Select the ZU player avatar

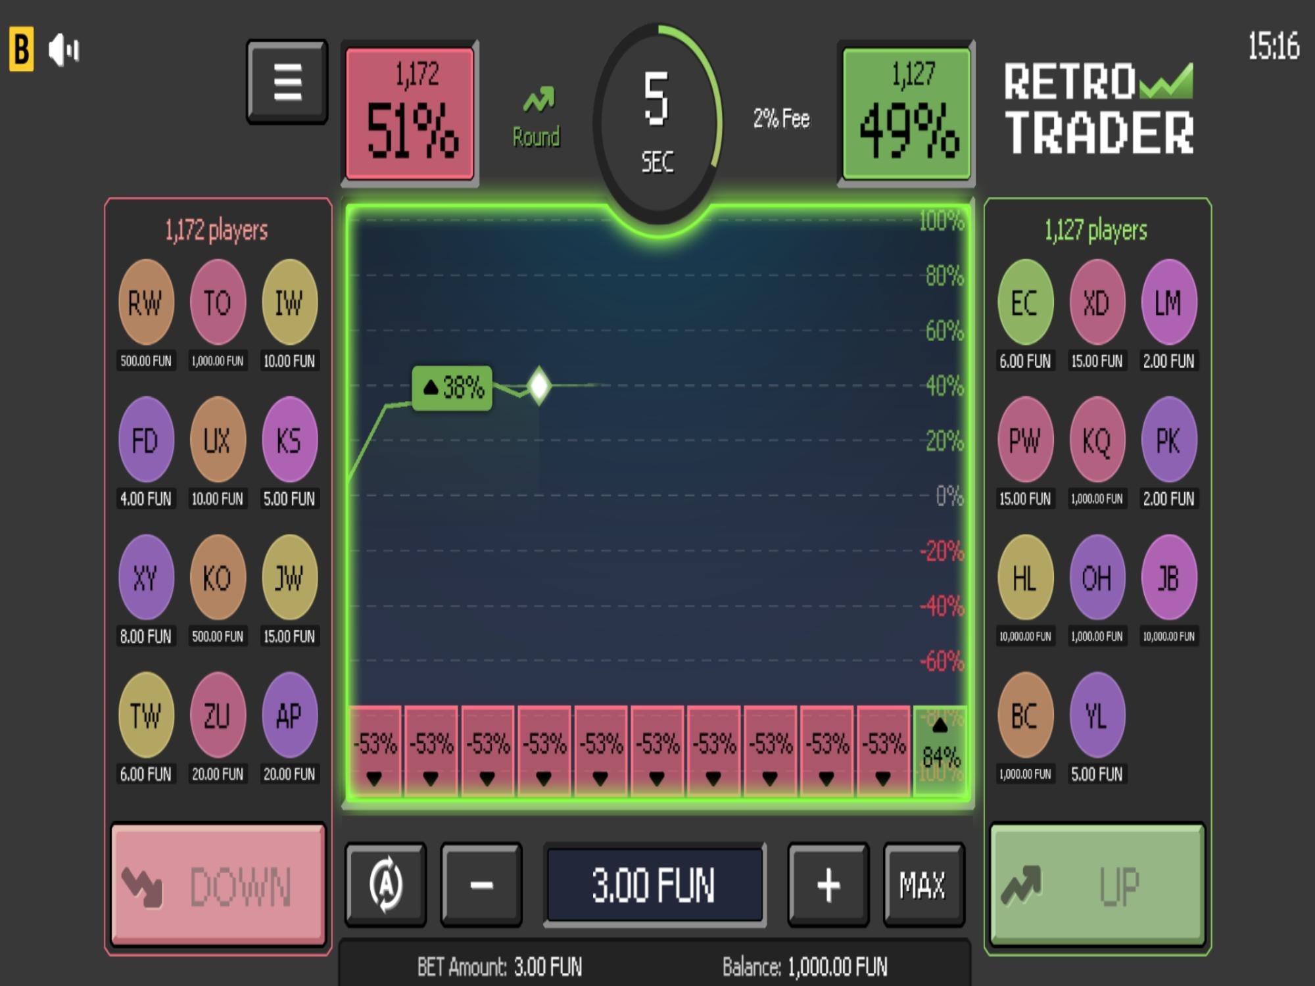coord(218,715)
